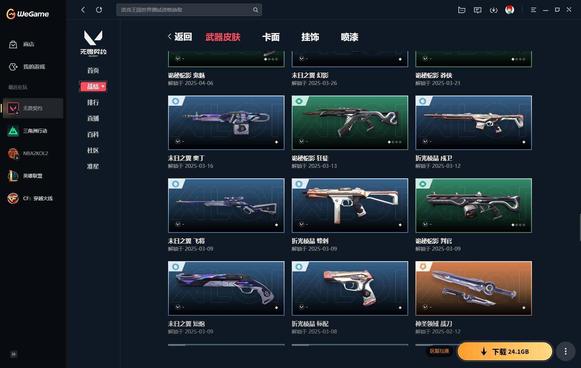Open the messages chat icon
Viewport: 581px width, 368px height.
coord(478,10)
